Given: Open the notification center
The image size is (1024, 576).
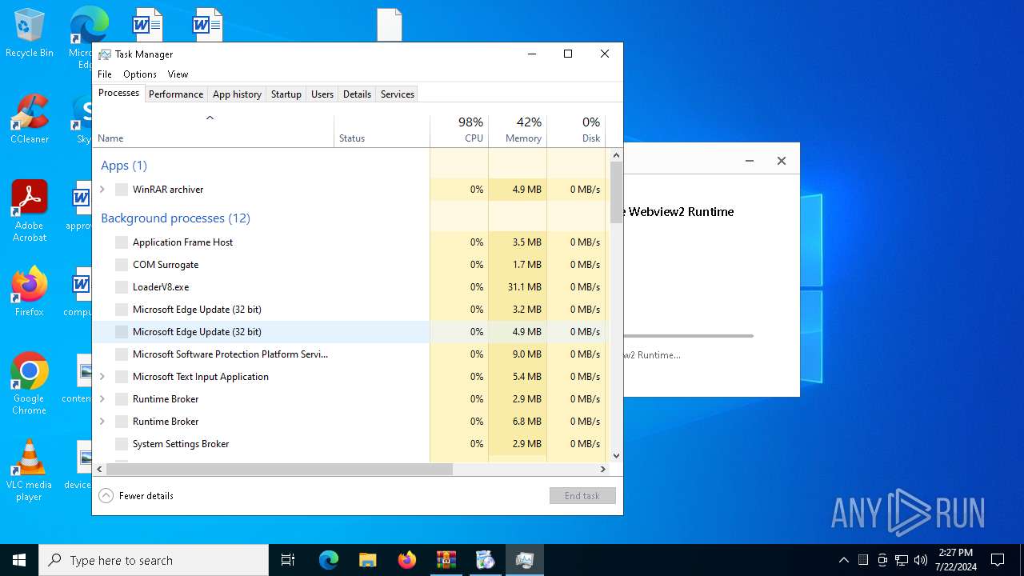Looking at the screenshot, I should point(998,560).
